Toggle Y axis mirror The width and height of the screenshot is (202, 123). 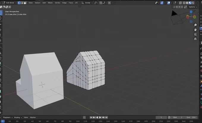pos(179,7)
